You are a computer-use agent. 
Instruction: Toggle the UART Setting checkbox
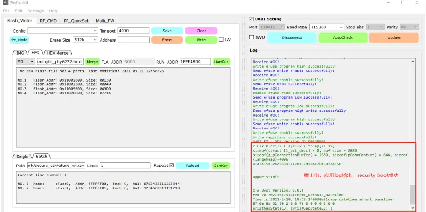[251, 19]
